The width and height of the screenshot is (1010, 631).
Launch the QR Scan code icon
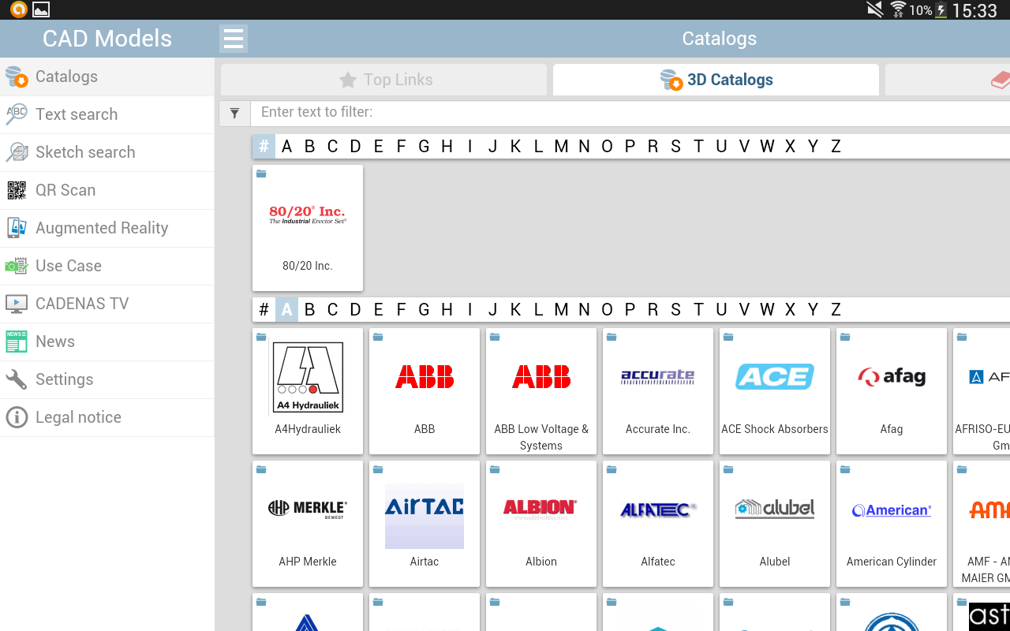click(17, 190)
